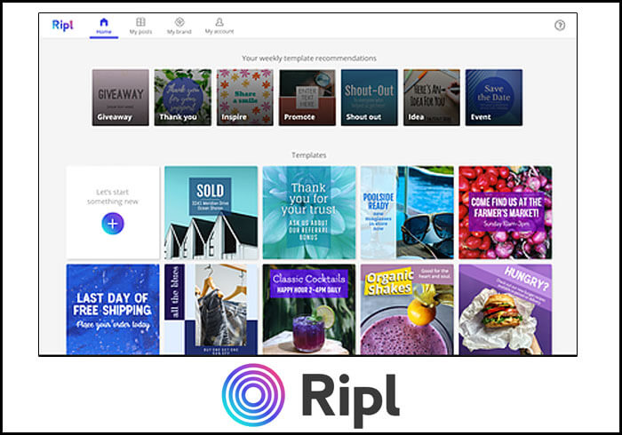Open the all the blues jeans template
This screenshot has height=435, width=622.
[x=211, y=310]
